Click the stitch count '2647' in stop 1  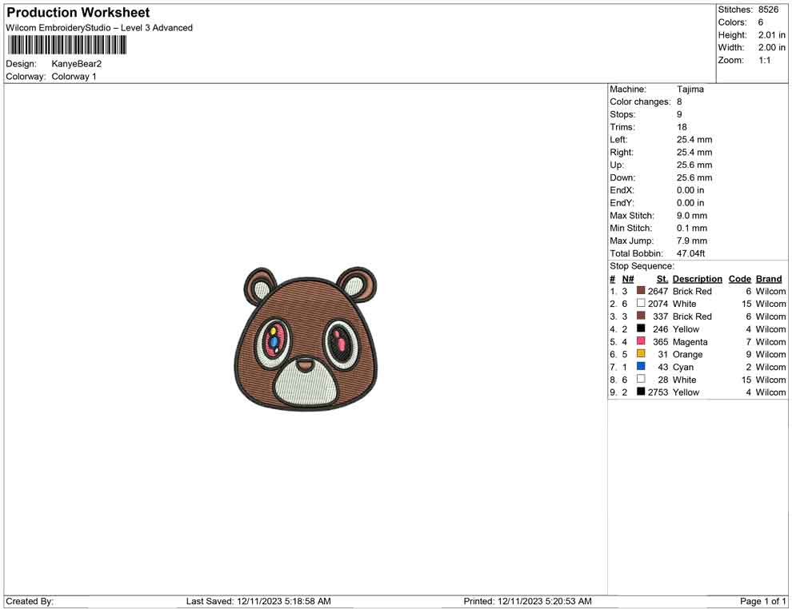click(x=658, y=291)
